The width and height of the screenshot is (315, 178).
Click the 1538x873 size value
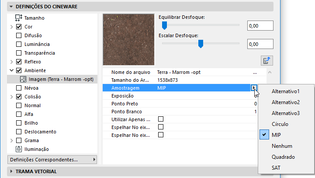pos(167,80)
